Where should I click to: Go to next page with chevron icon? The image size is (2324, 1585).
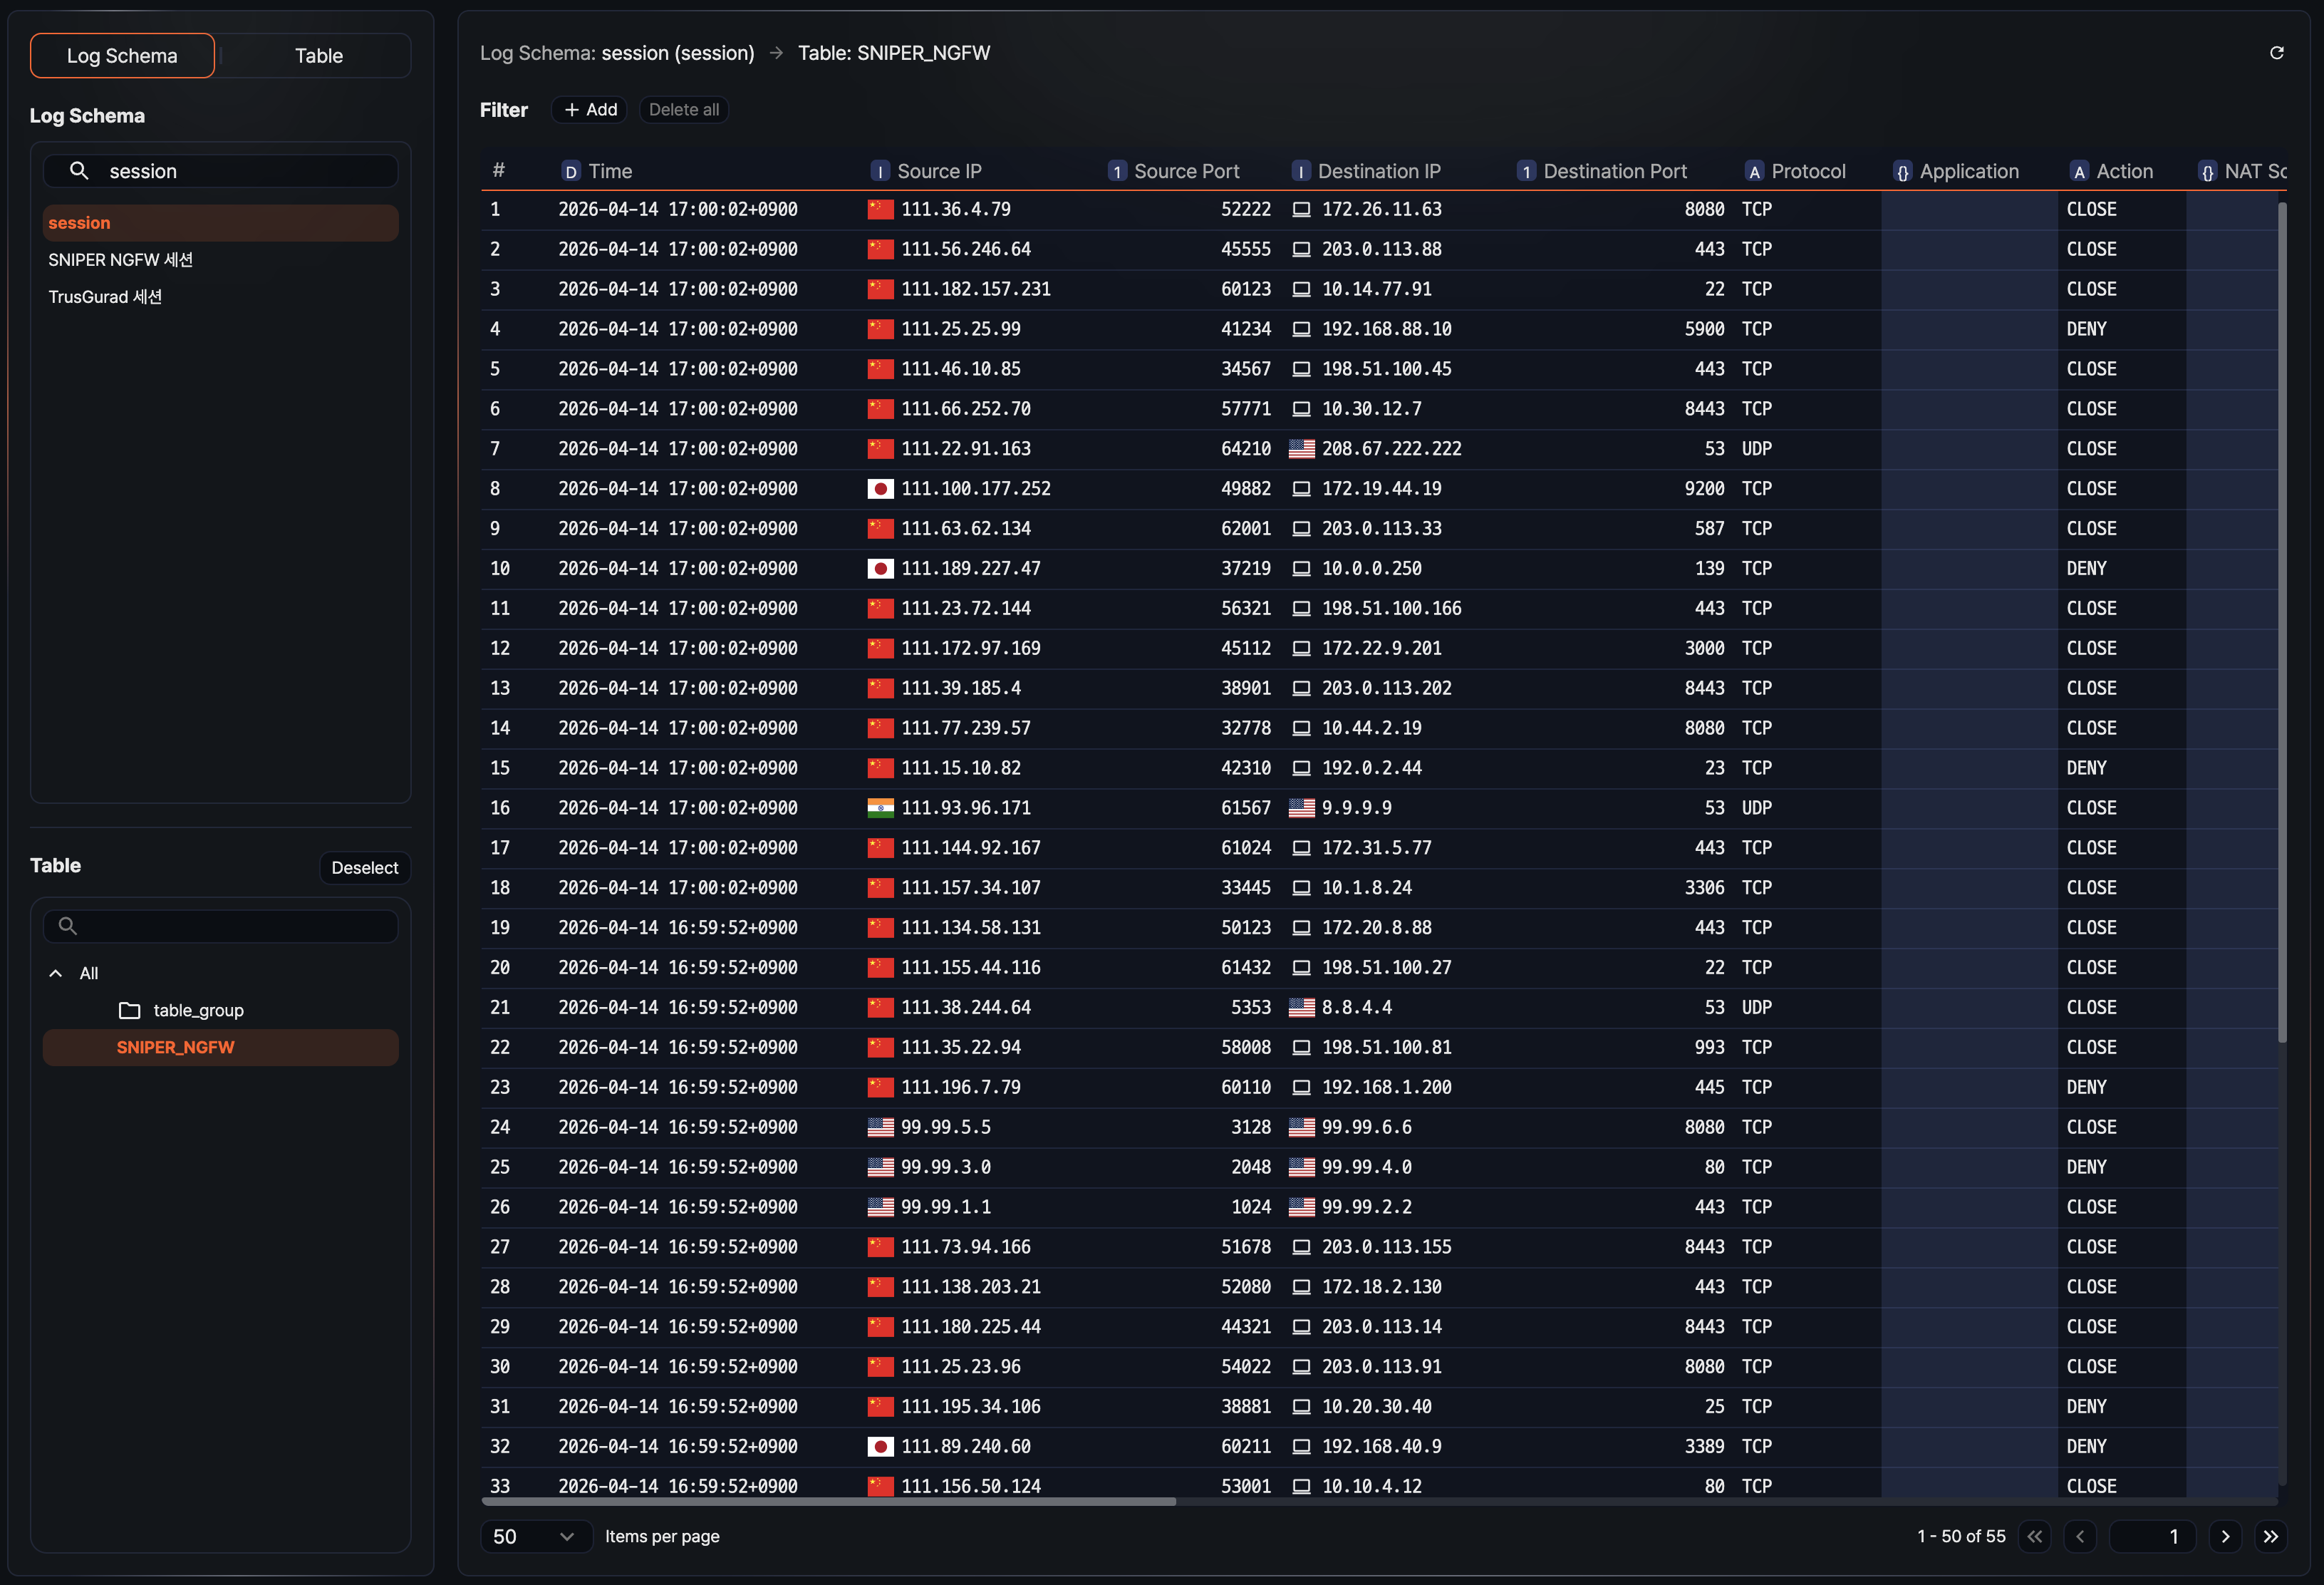[x=2225, y=1536]
